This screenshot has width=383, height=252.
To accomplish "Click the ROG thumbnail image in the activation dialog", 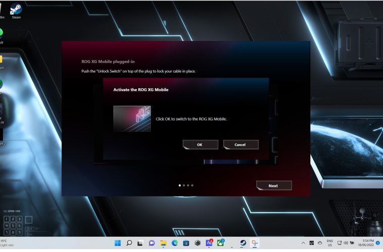I will tap(132, 119).
